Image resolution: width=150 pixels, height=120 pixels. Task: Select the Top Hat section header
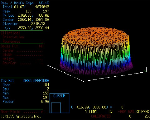tap(7, 81)
